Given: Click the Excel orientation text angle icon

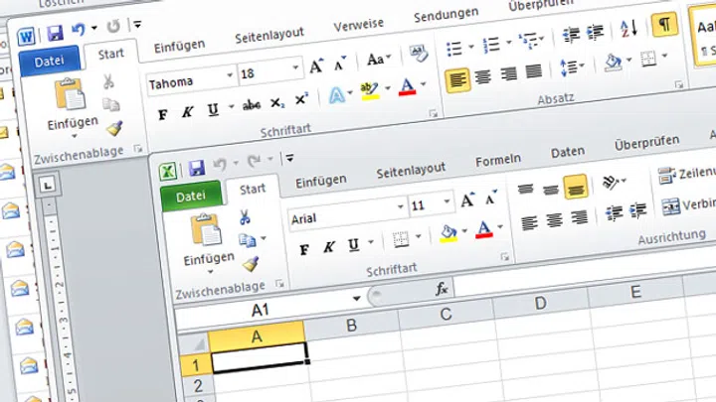Looking at the screenshot, I should tap(611, 183).
